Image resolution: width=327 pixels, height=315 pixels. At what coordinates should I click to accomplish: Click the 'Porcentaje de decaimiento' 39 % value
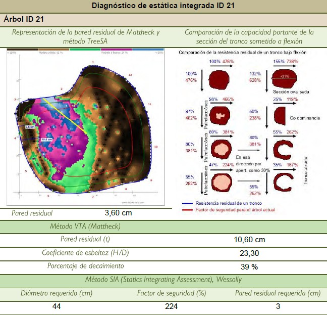click(247, 266)
